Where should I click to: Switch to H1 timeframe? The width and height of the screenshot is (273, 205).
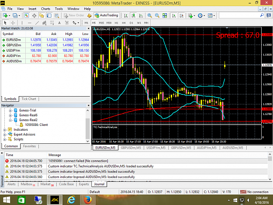[x=116, y=23]
